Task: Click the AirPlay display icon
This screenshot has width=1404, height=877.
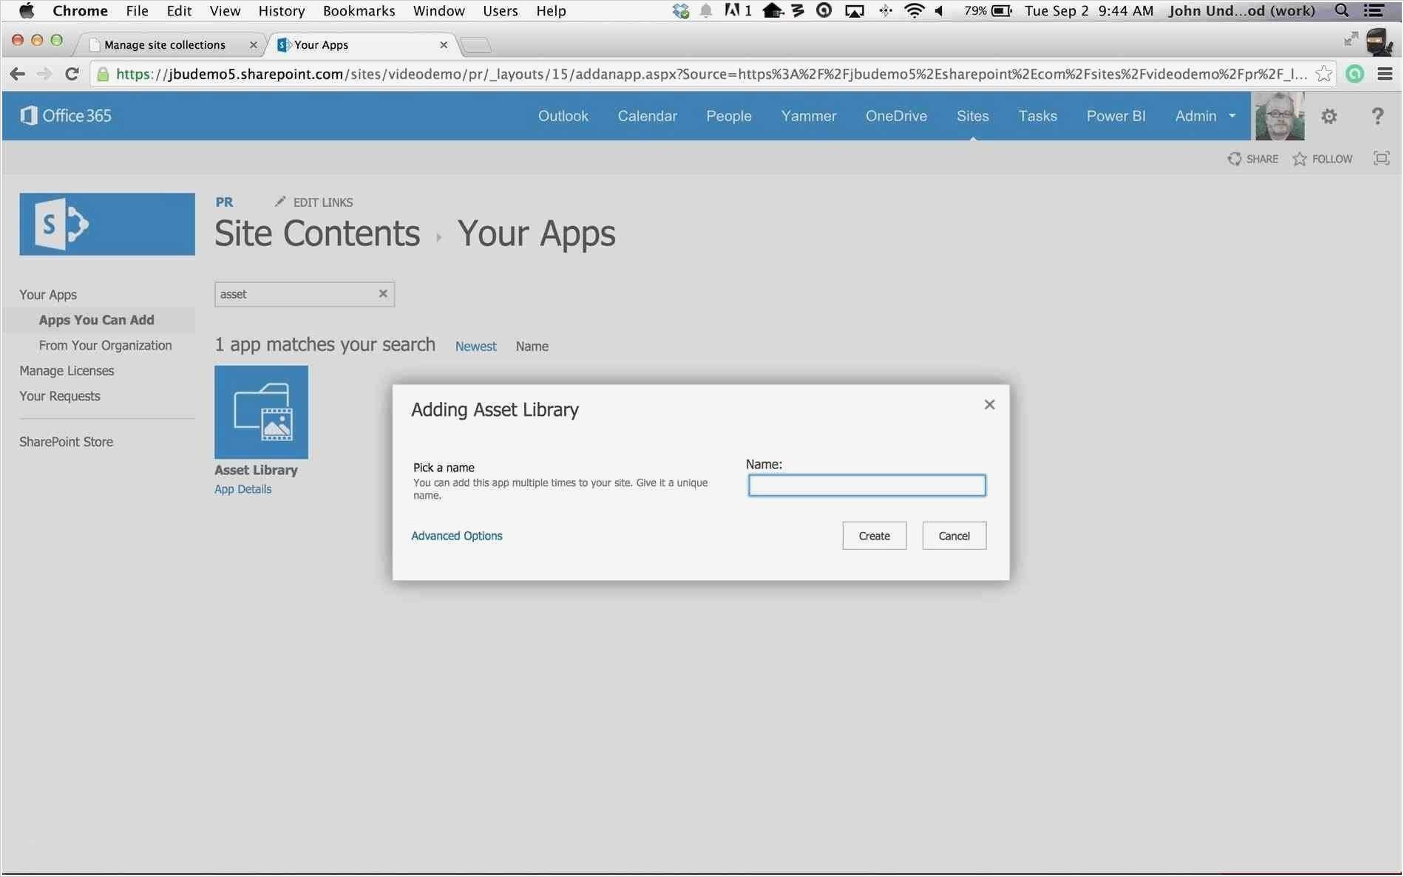Action: coord(854,10)
